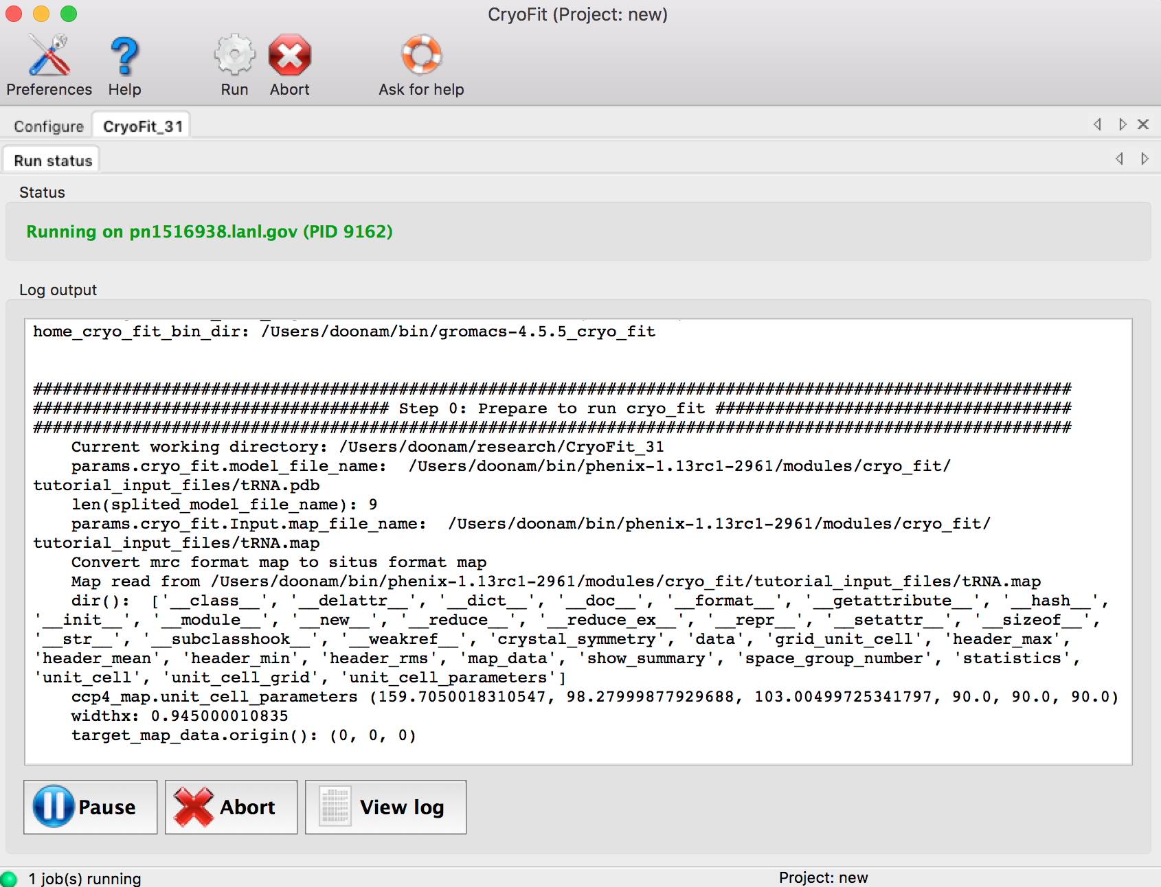The width and height of the screenshot is (1161, 887).
Task: Click the Run status tab
Action: pos(52,160)
